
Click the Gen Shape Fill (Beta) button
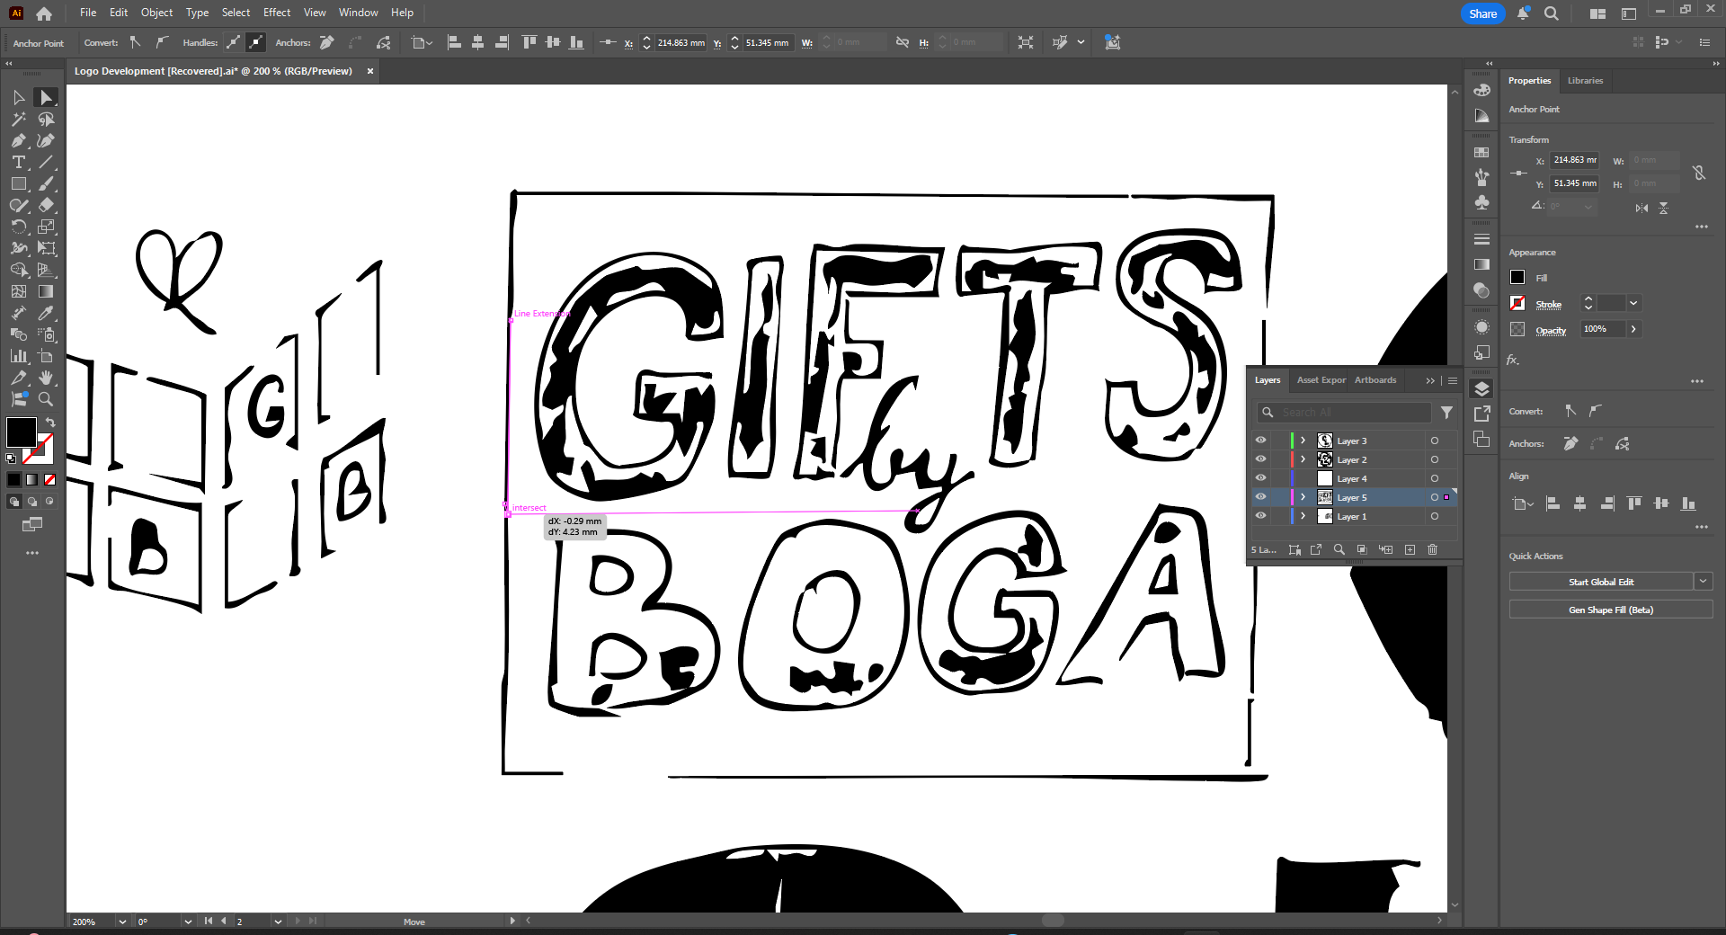pyautogui.click(x=1610, y=610)
